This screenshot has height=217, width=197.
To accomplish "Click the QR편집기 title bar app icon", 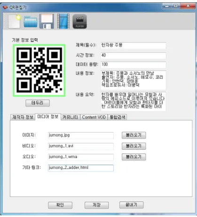I will tap(5, 8).
